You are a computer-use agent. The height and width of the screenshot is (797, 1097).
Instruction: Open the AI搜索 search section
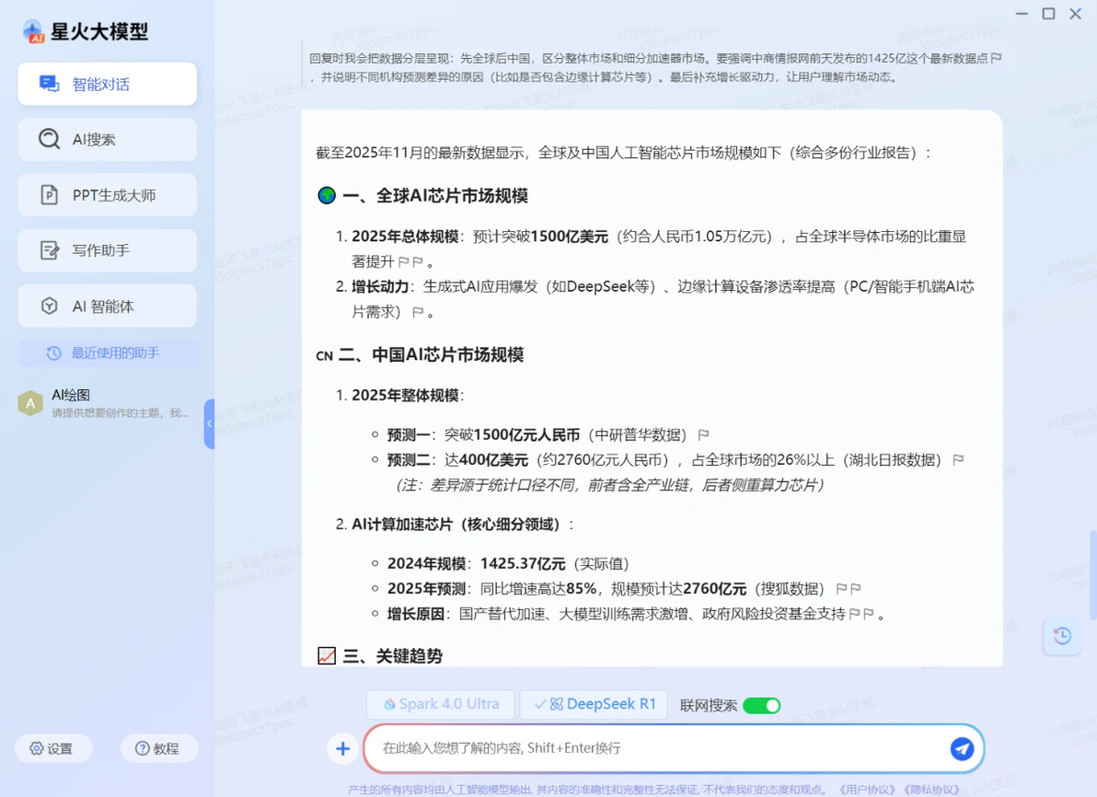point(107,139)
